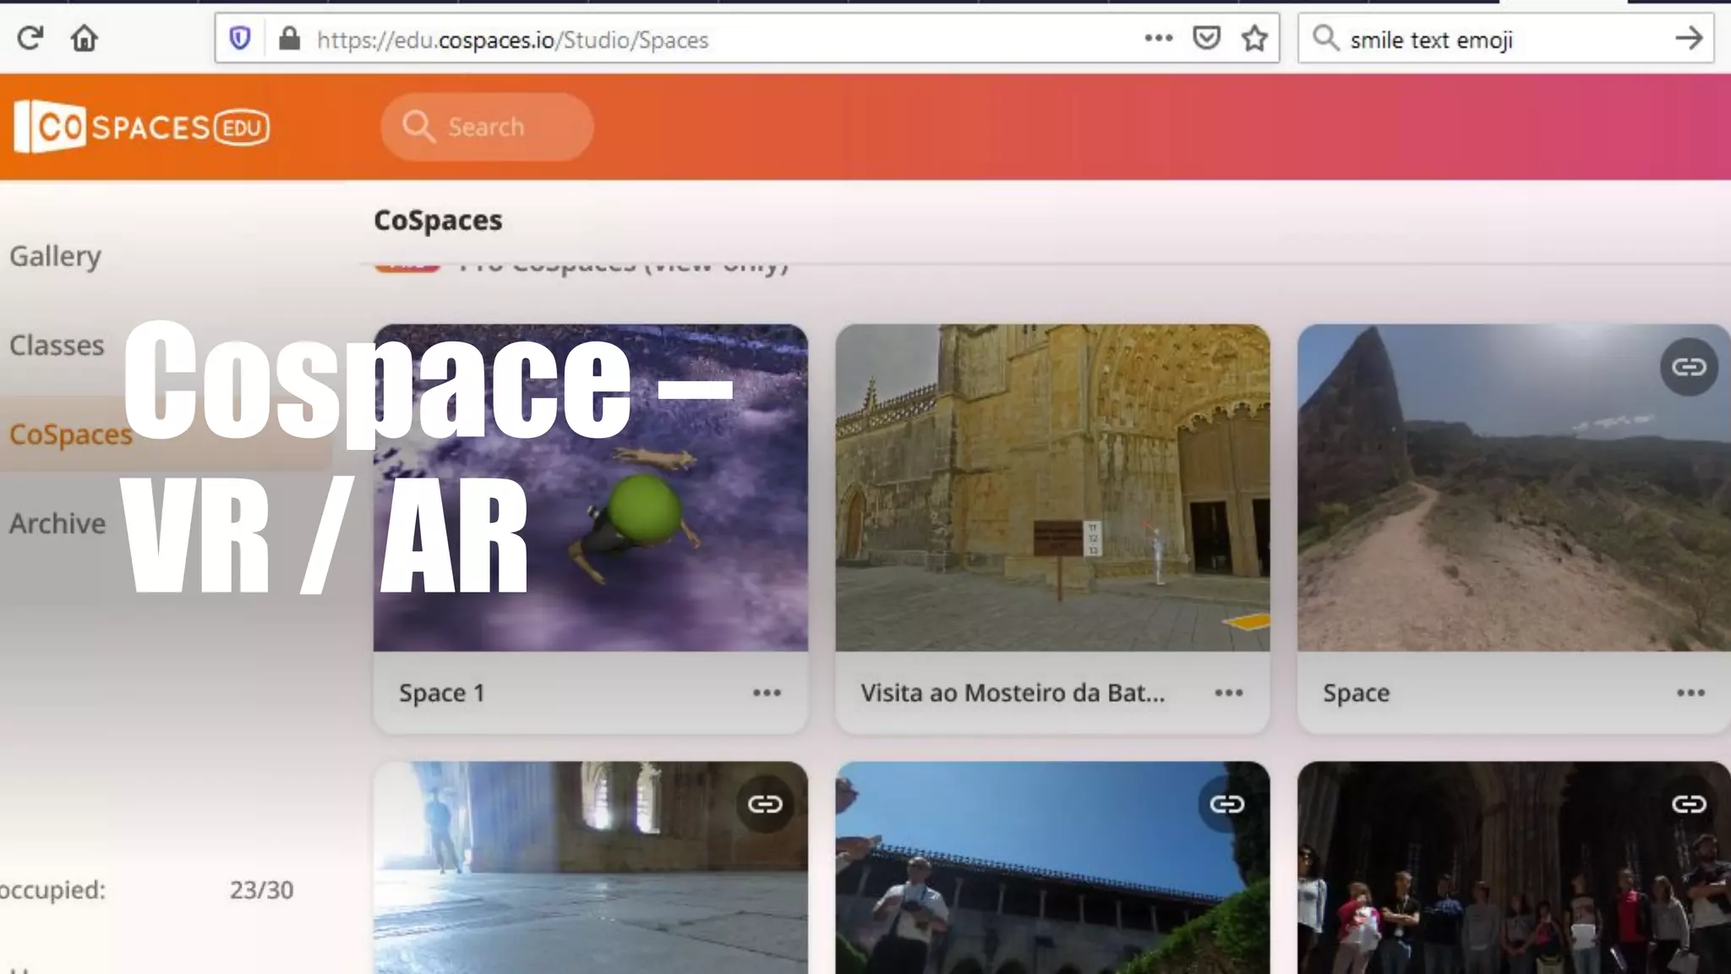This screenshot has height=974, width=1731.
Task: Open page actions three-dot menu in address bar
Action: coord(1158,38)
